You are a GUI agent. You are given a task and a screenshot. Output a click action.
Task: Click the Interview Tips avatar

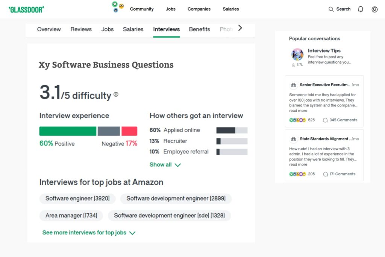coord(297,54)
